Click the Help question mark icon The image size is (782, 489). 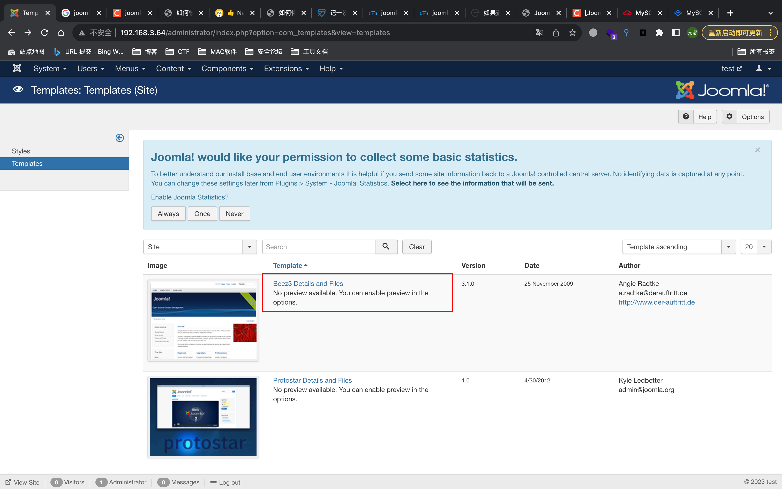[686, 117]
